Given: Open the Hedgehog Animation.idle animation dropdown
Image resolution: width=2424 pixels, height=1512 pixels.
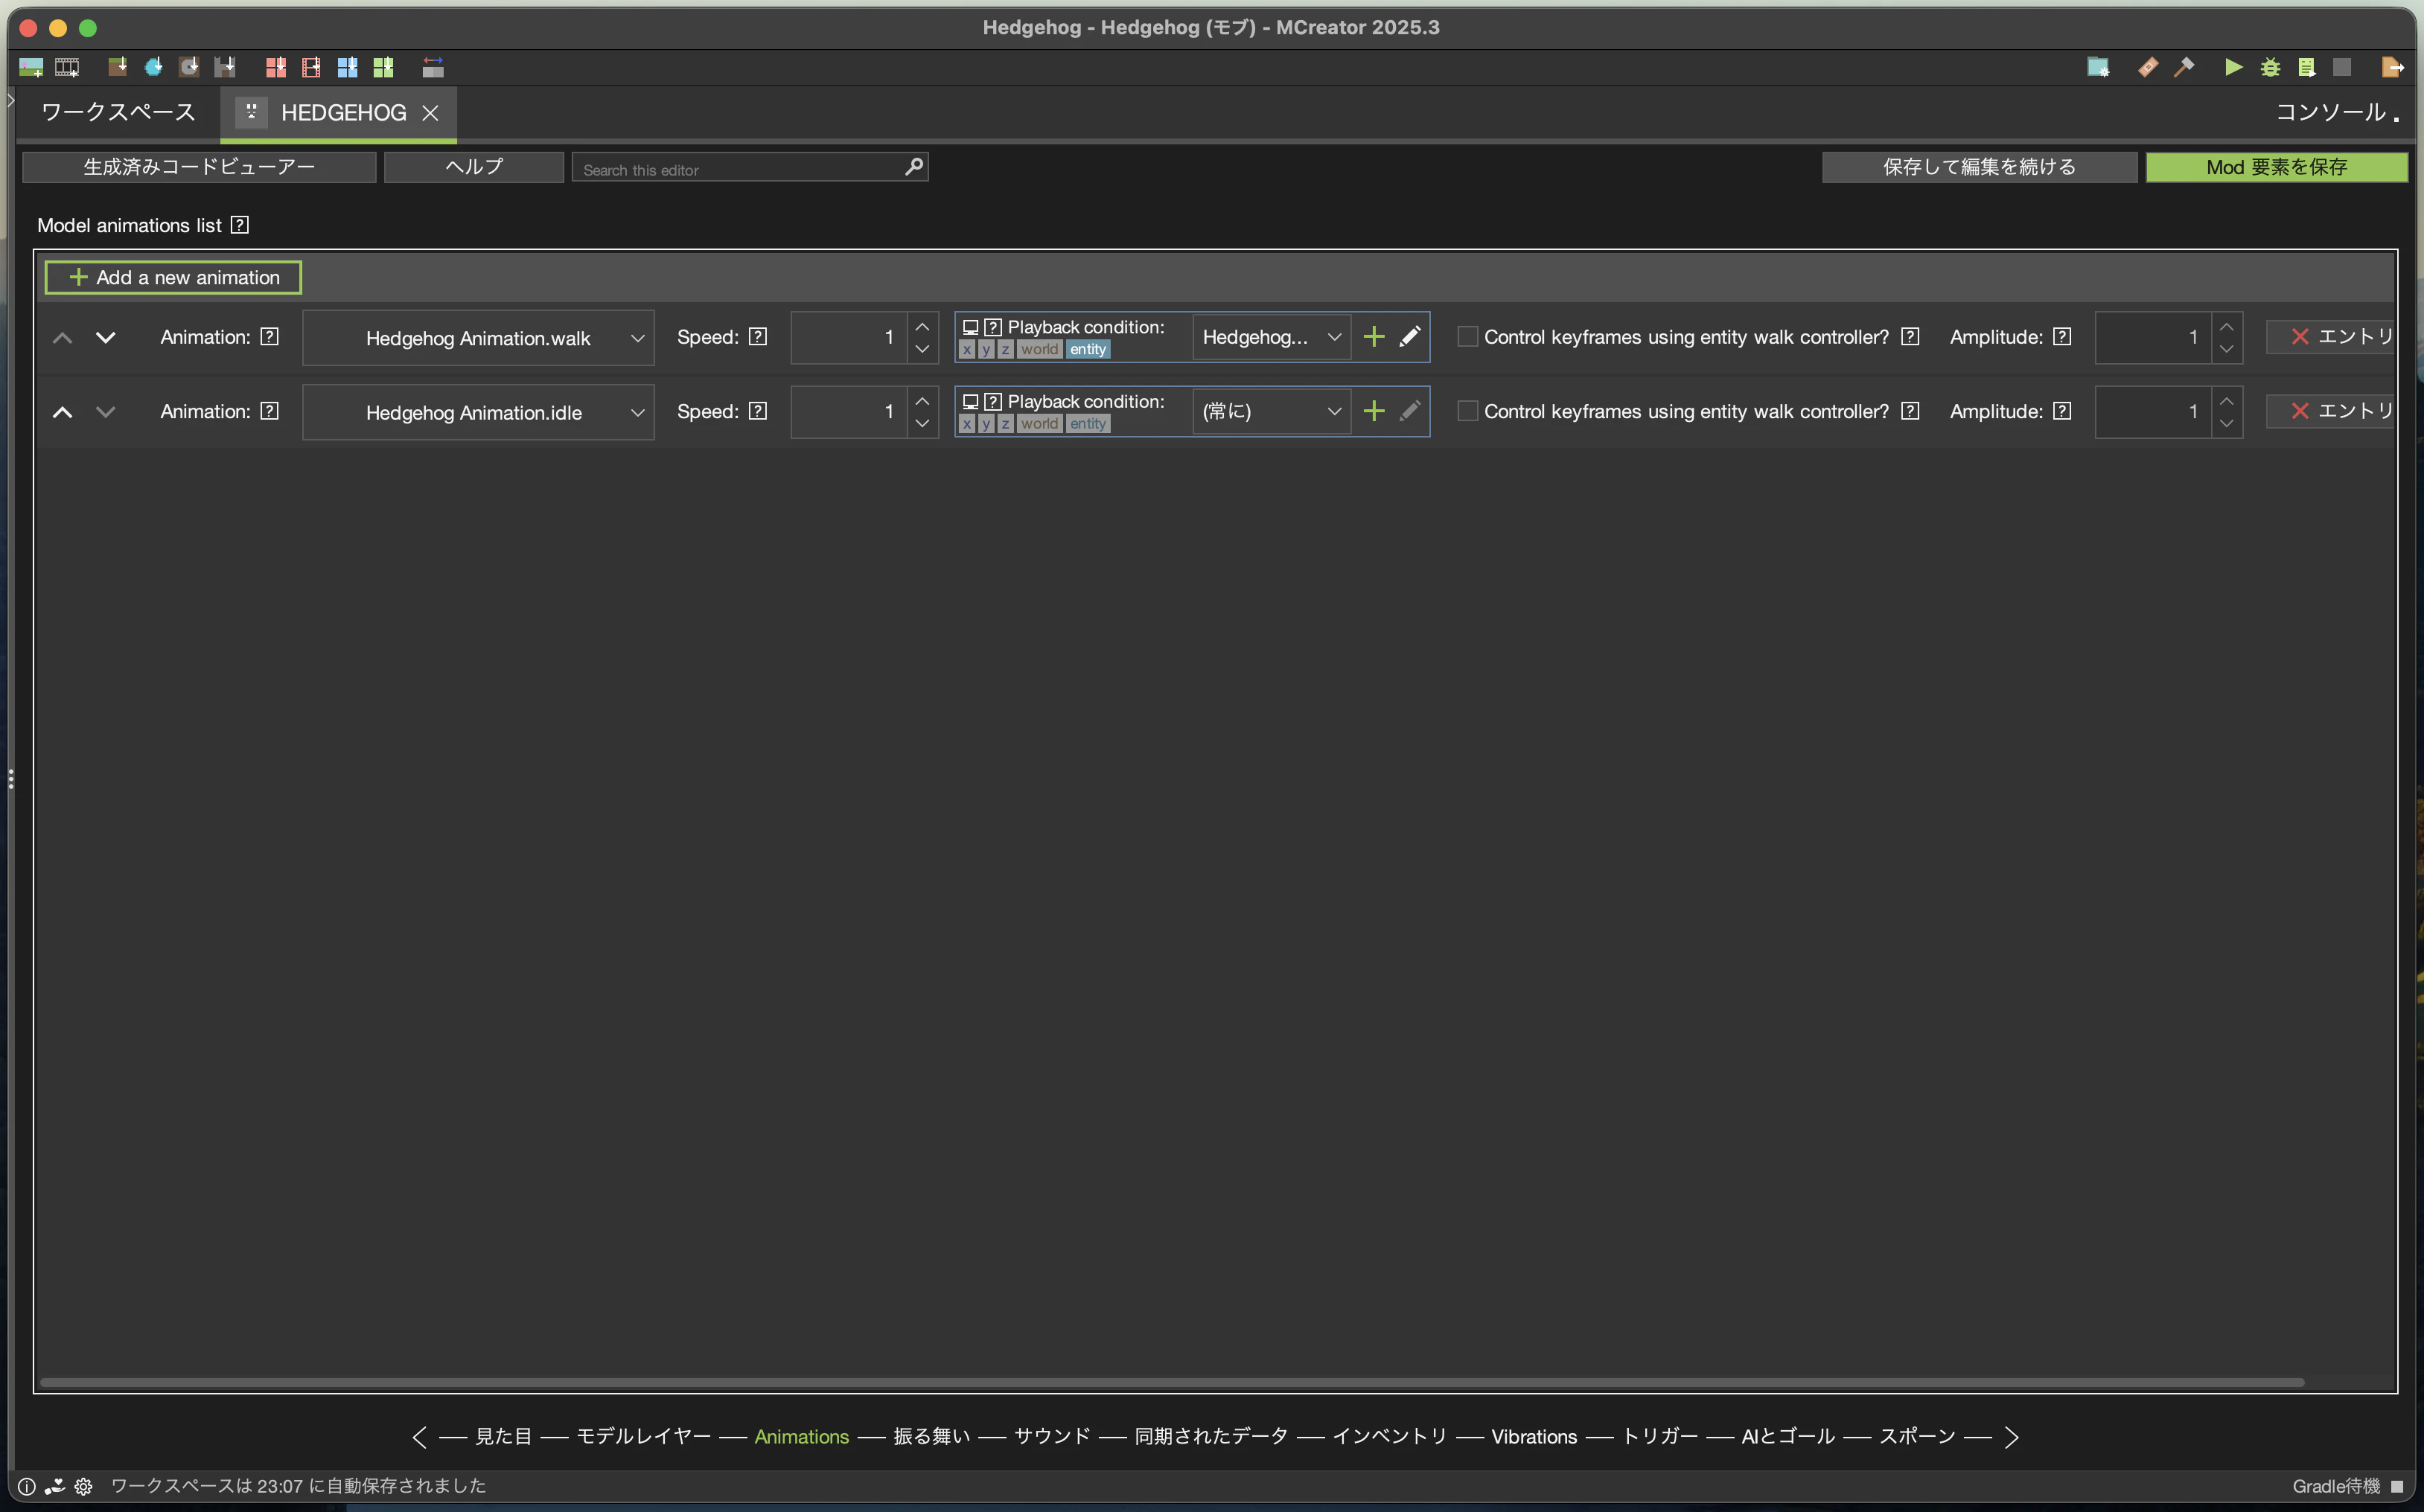Looking at the screenshot, I should click(478, 412).
